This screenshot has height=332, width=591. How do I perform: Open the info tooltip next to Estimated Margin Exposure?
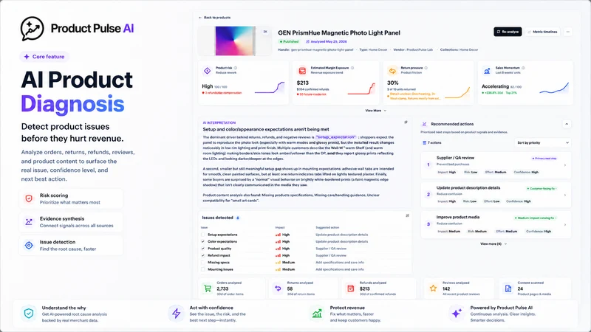pyautogui.click(x=352, y=68)
